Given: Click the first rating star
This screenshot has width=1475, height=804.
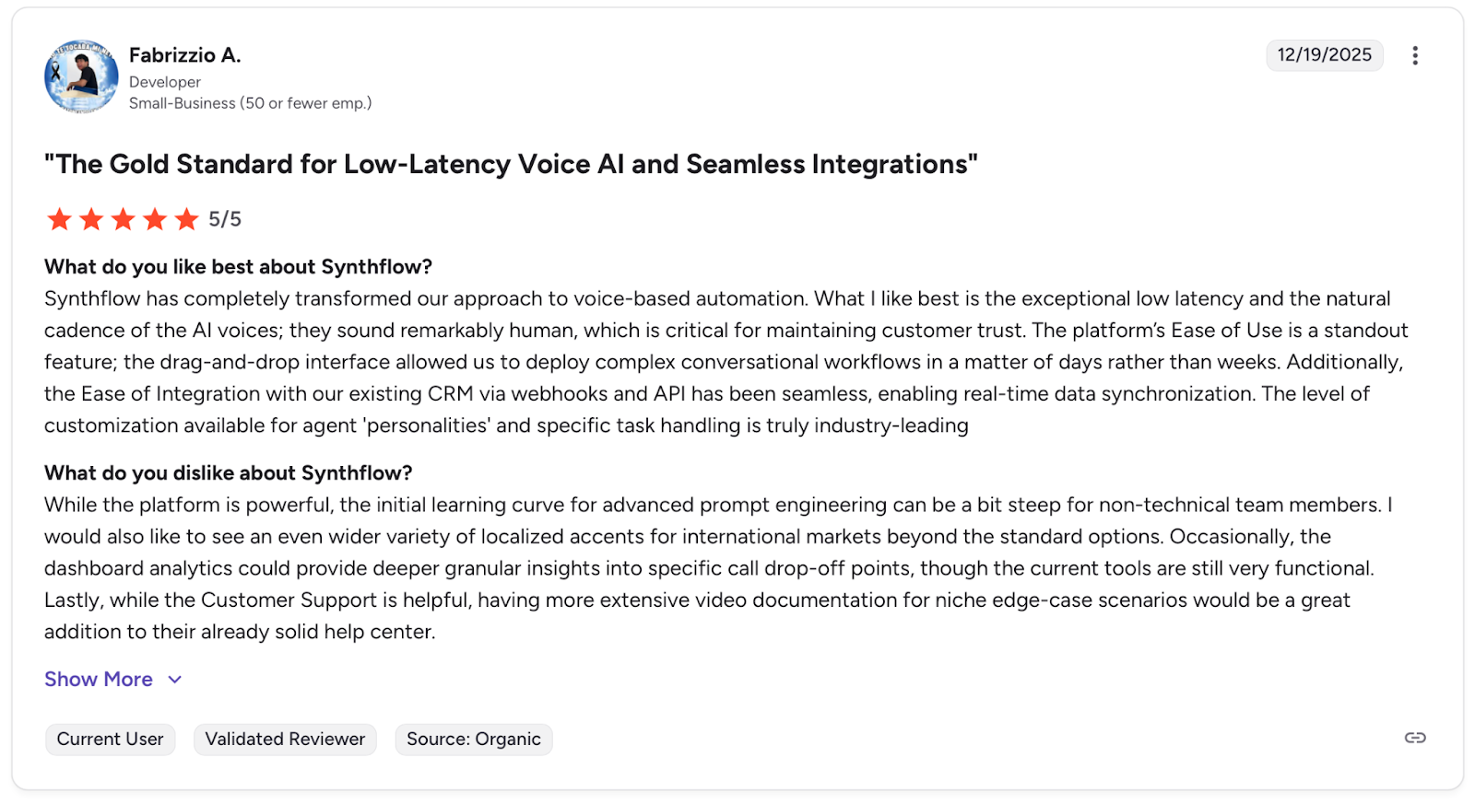Looking at the screenshot, I should tap(59, 219).
